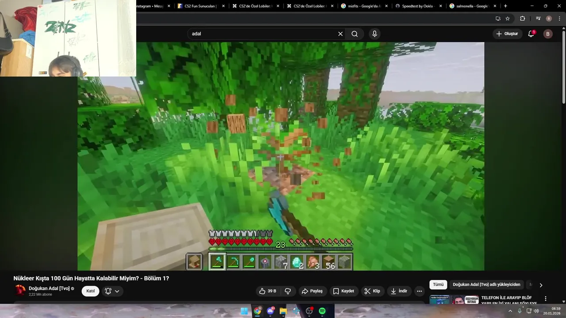The height and width of the screenshot is (318, 566).
Task: Open File Explorer from the taskbar
Action: [x=283, y=311]
